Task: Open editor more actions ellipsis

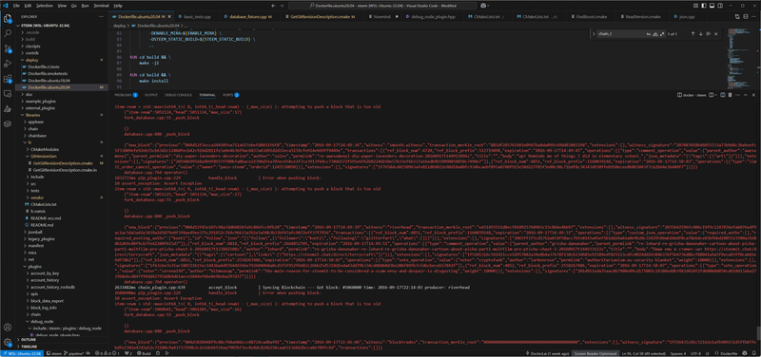Action: 753,16
